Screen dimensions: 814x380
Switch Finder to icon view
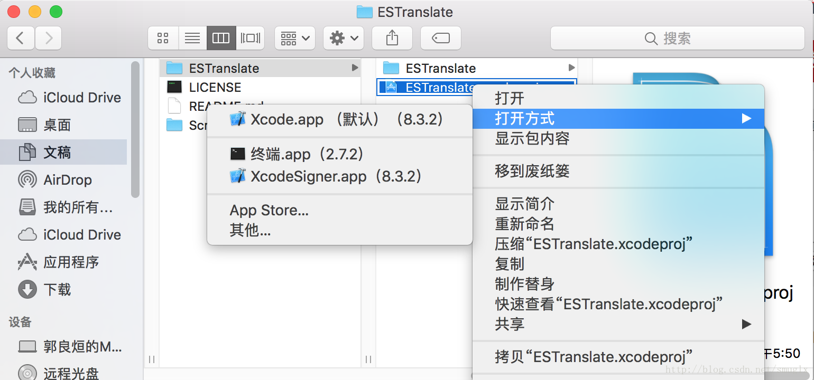163,38
